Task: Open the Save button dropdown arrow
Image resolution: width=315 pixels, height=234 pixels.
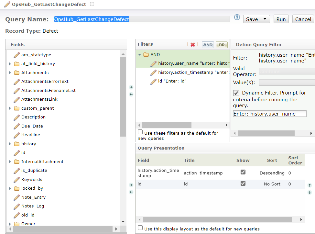Action: coord(265,19)
